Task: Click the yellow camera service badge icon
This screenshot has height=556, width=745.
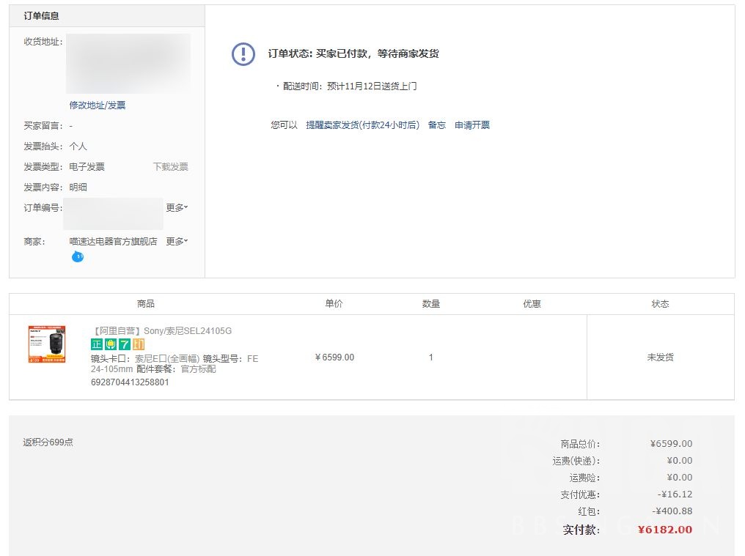Action: (x=110, y=344)
